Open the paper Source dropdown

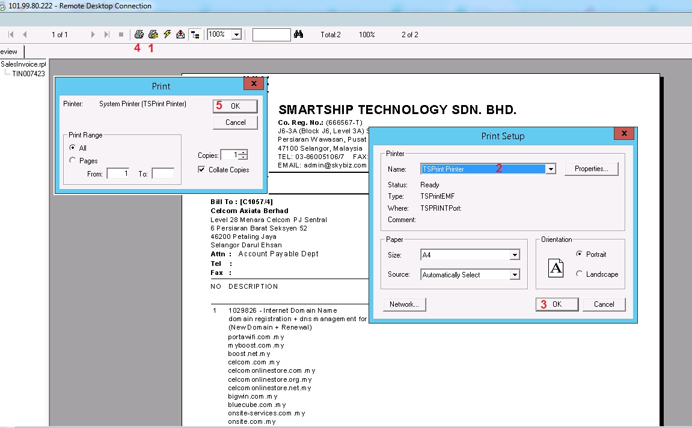[514, 275]
